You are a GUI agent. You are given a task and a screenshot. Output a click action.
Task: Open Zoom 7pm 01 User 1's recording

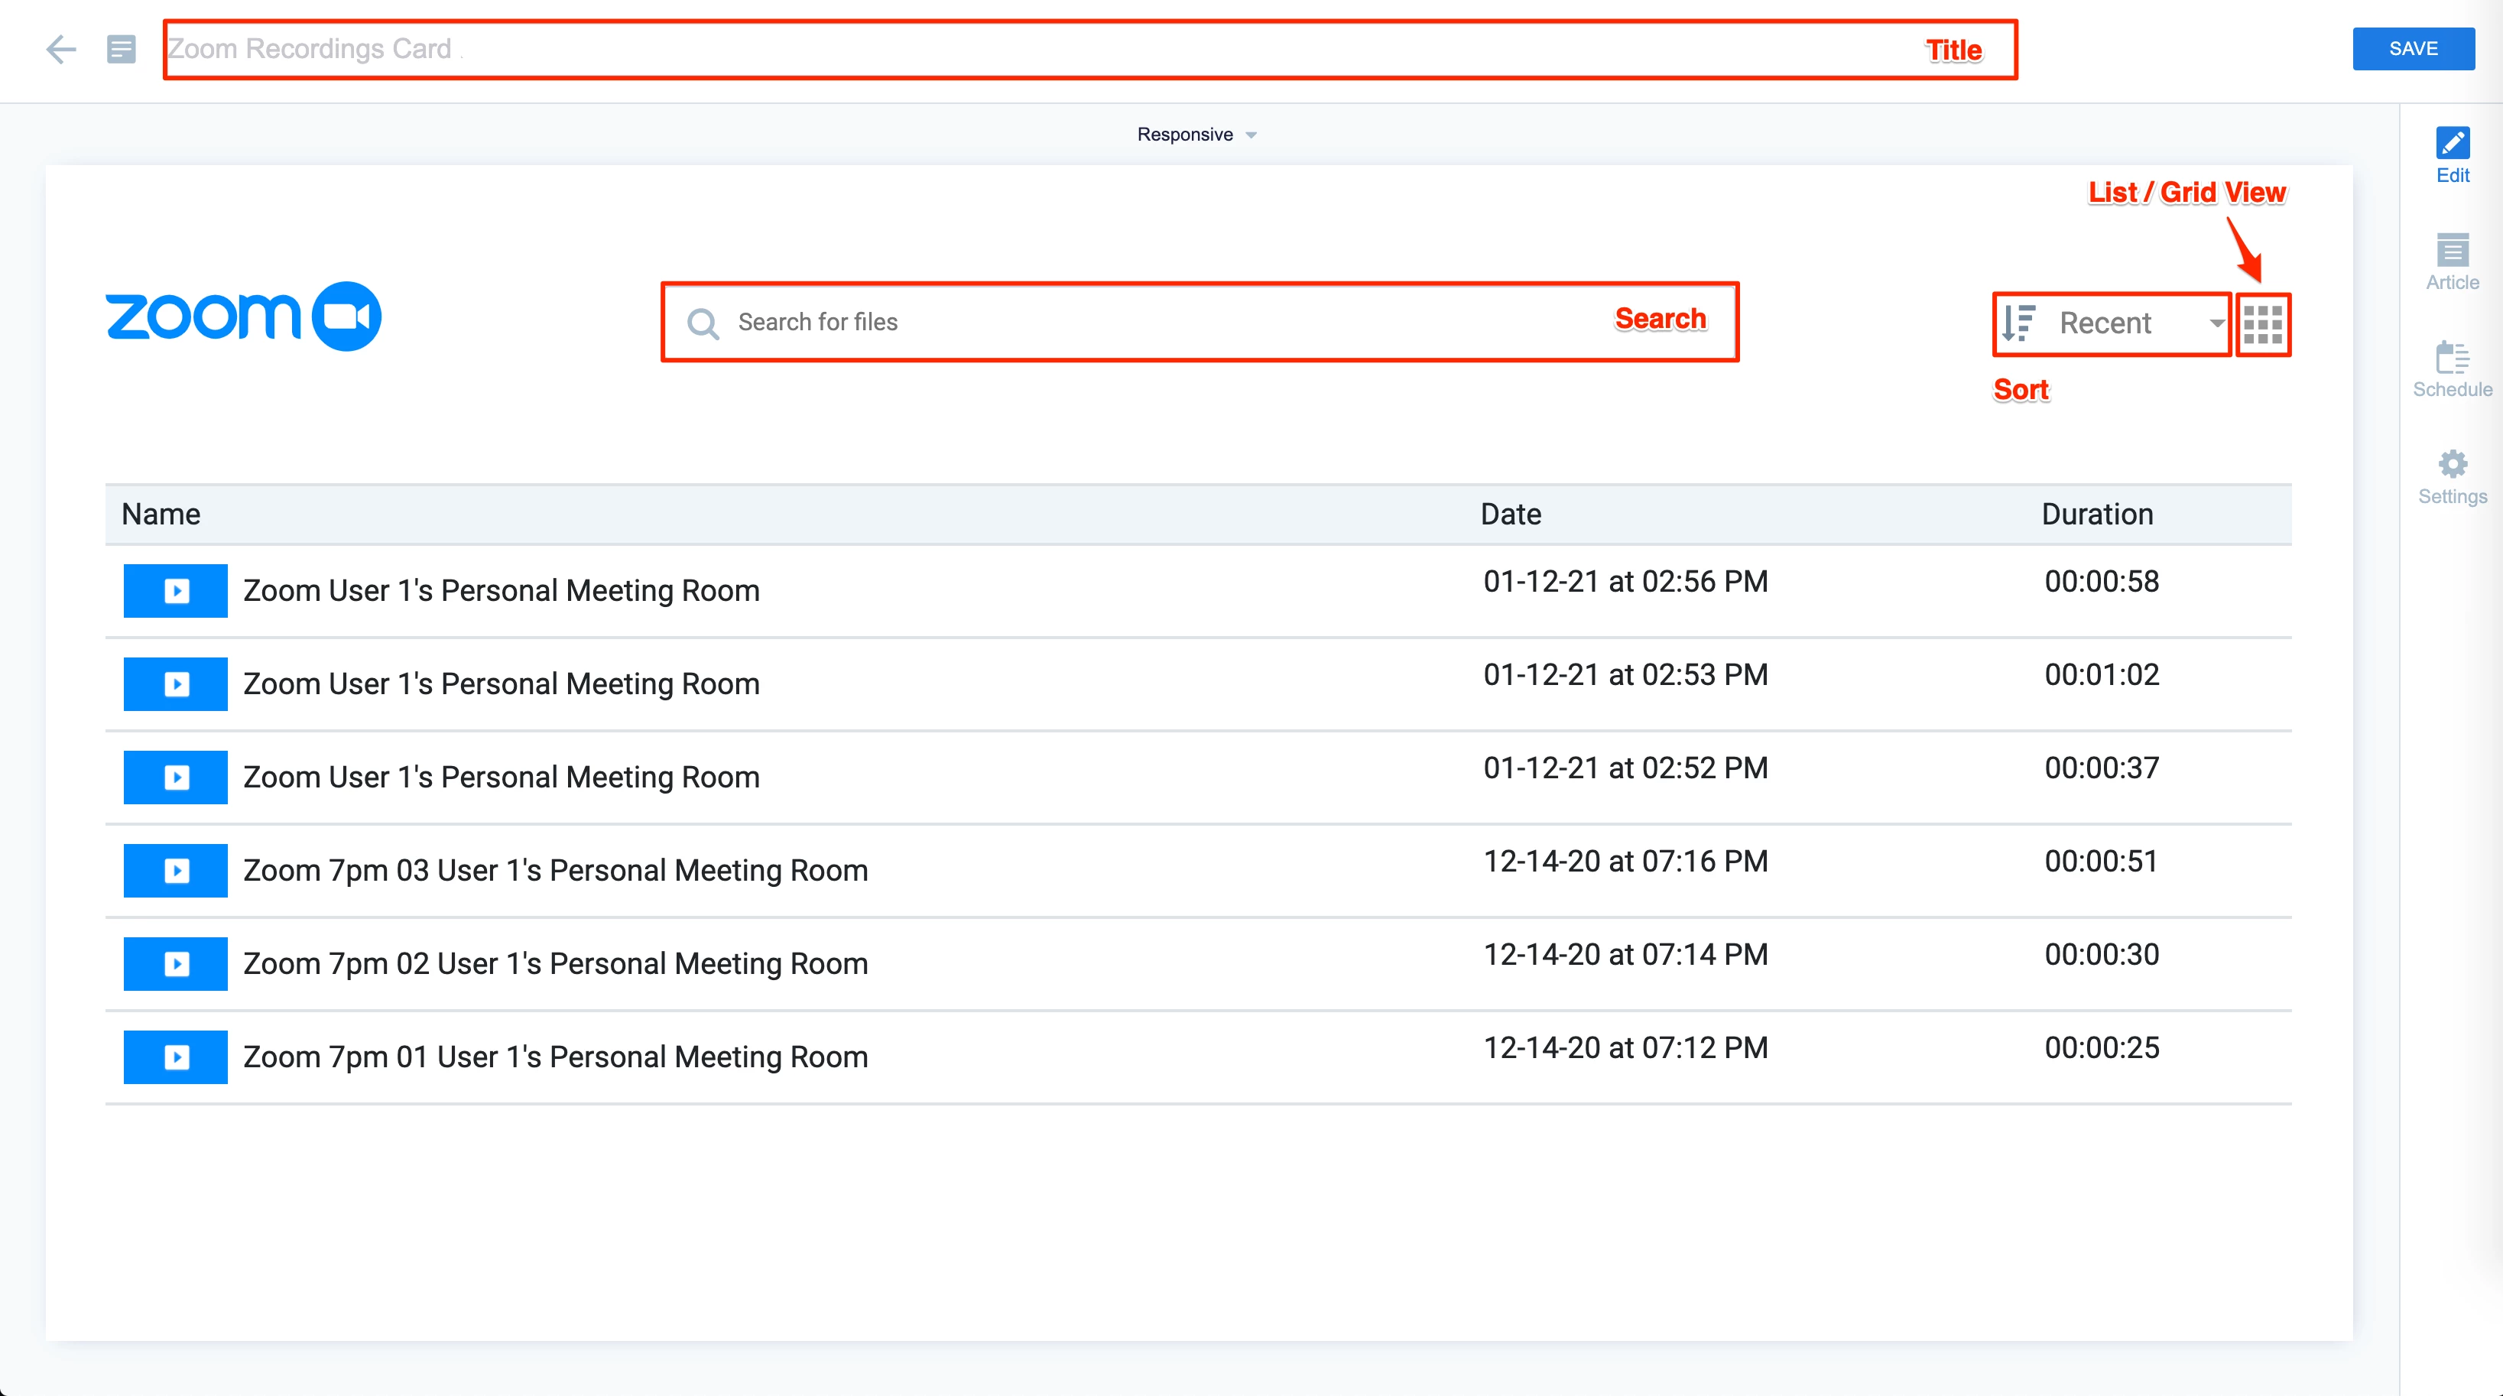(555, 1057)
